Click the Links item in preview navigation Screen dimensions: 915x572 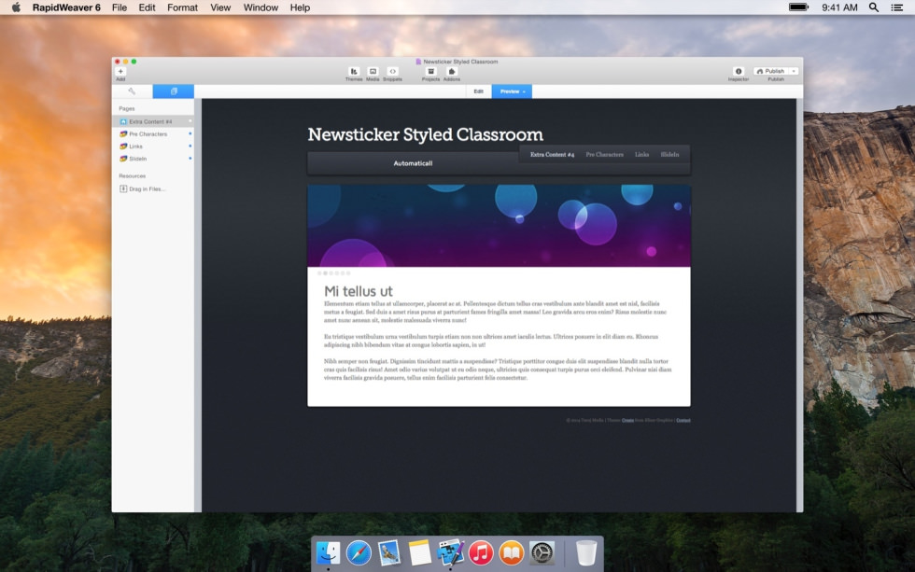pos(642,155)
